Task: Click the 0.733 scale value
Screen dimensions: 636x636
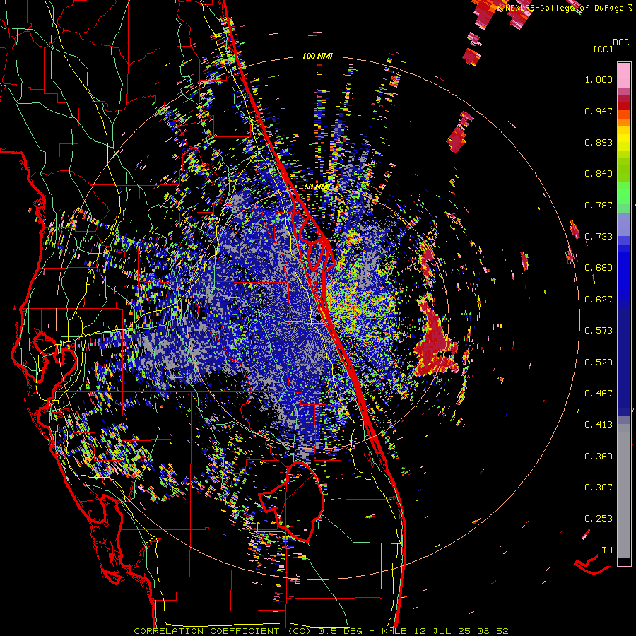Action: (x=599, y=237)
